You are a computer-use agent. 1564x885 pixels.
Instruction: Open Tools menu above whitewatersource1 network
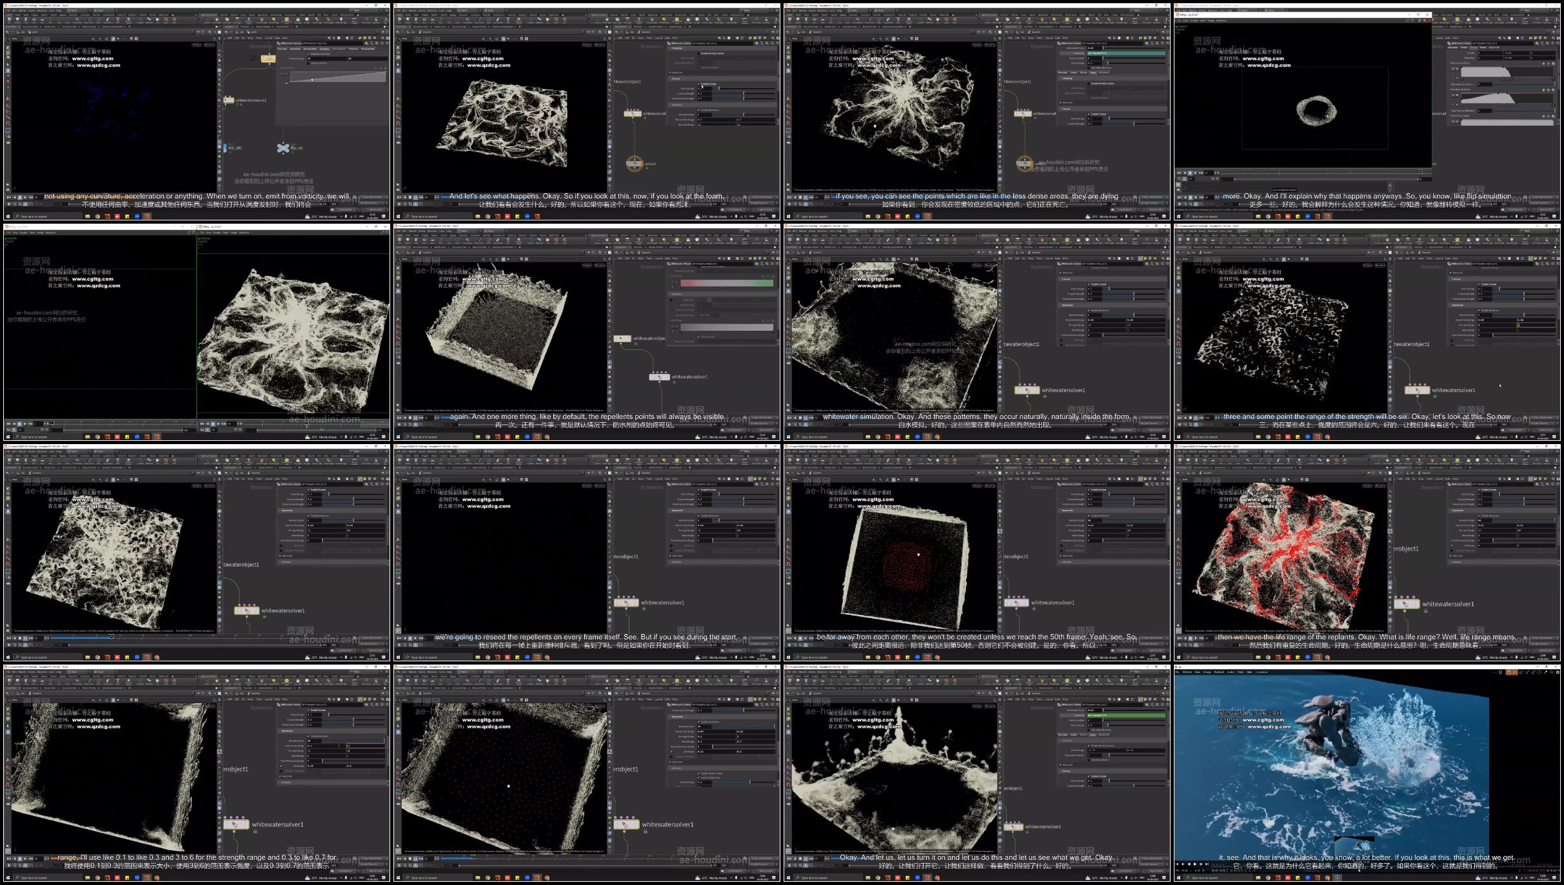(260, 38)
